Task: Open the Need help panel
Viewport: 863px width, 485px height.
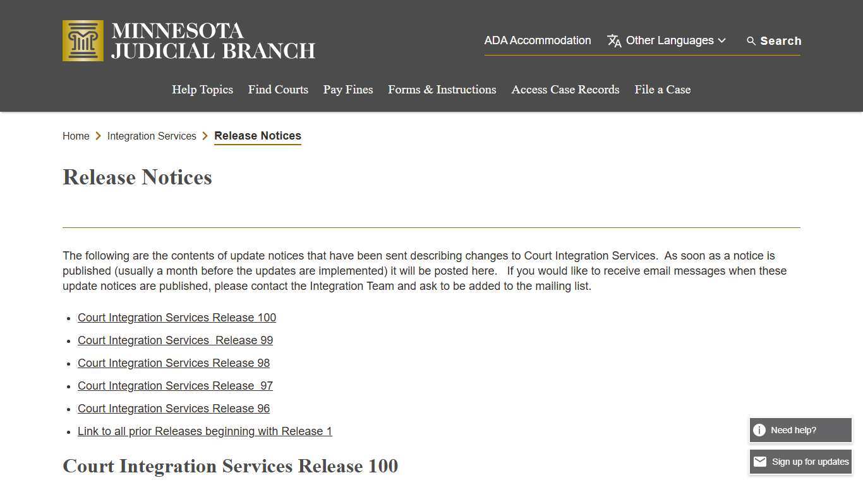Action: (800, 430)
